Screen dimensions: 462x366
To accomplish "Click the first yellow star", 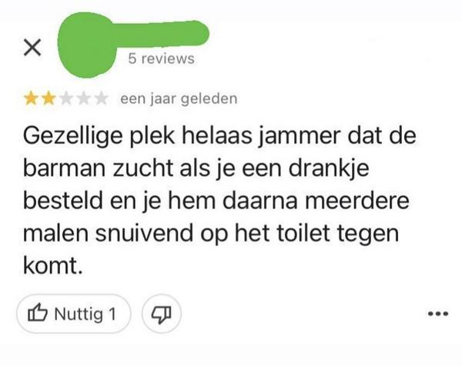I will tap(31, 98).
